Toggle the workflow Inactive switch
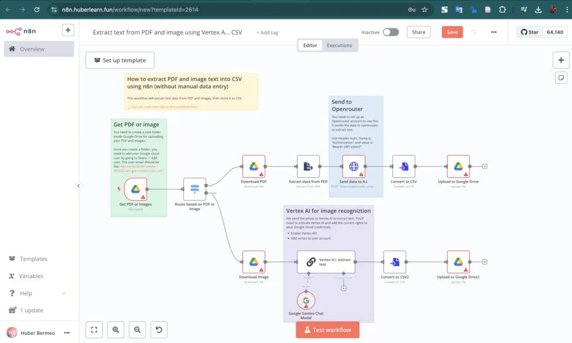Image resolution: width=572 pixels, height=343 pixels. (390, 32)
